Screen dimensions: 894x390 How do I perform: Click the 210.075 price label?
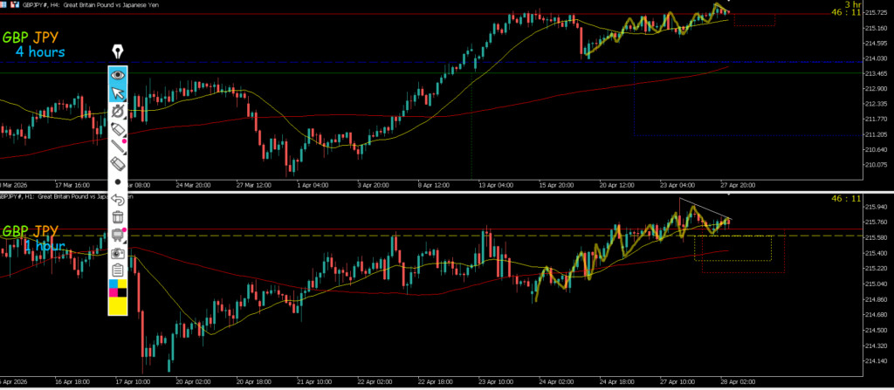pos(877,166)
